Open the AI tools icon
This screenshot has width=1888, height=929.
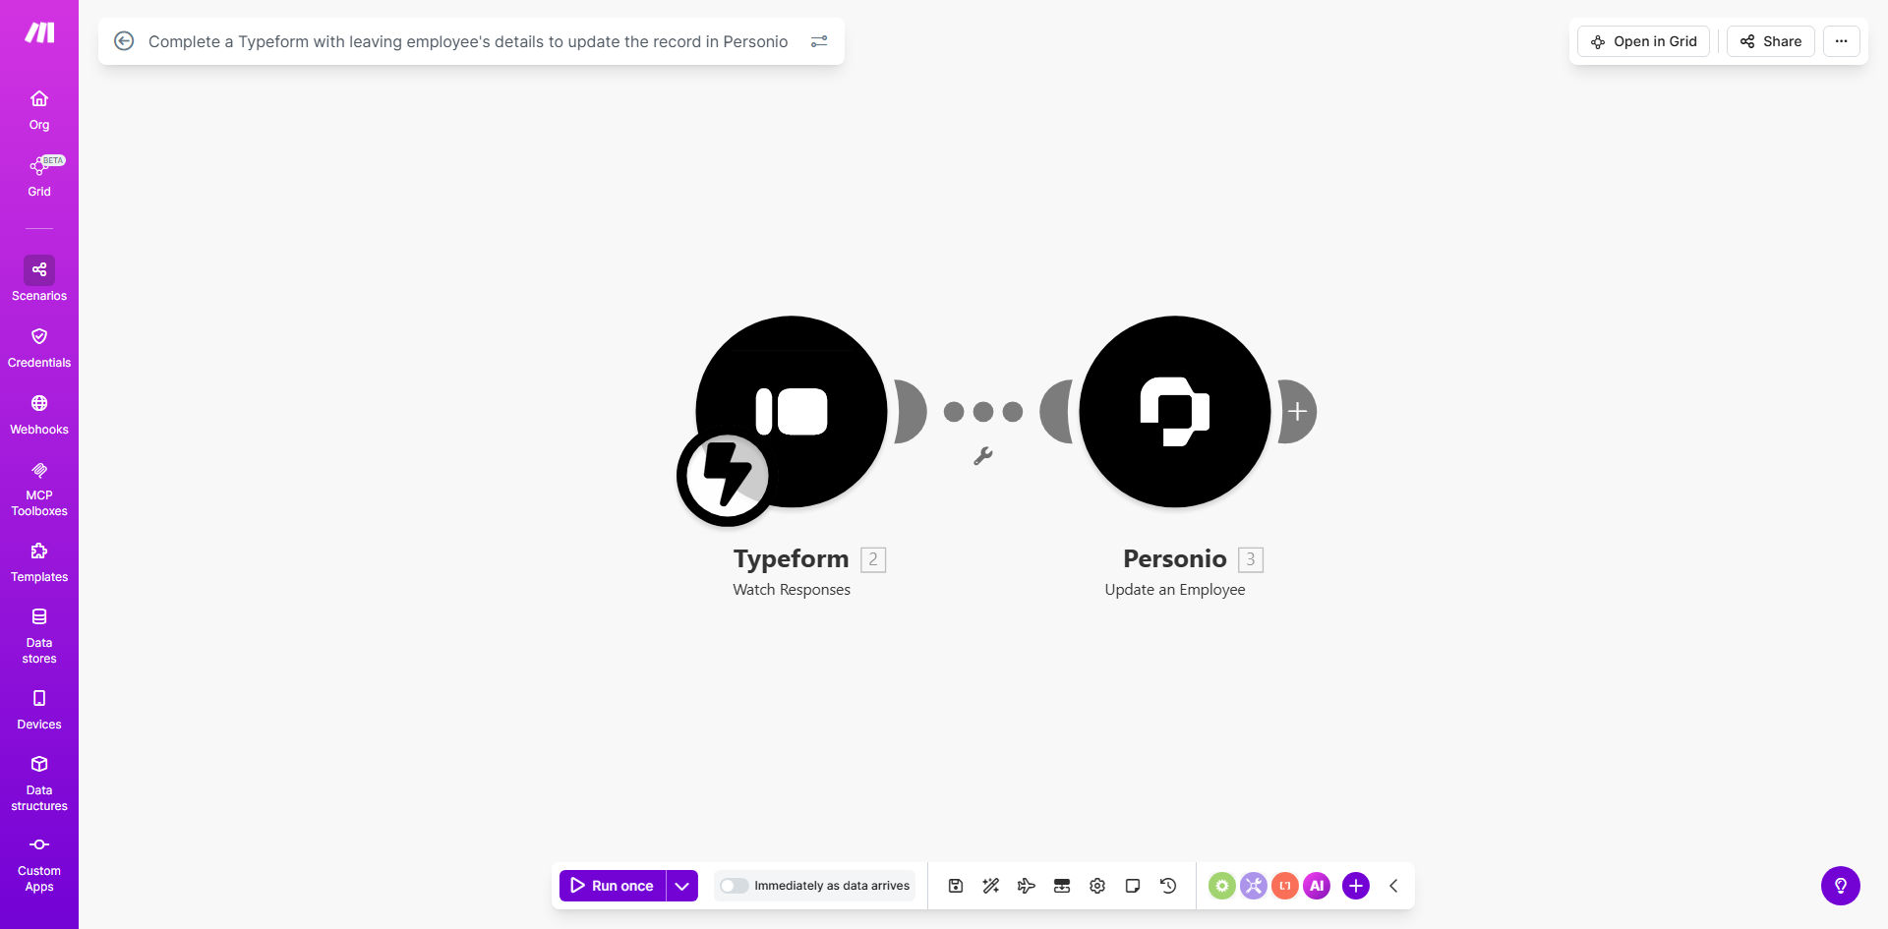1316,886
